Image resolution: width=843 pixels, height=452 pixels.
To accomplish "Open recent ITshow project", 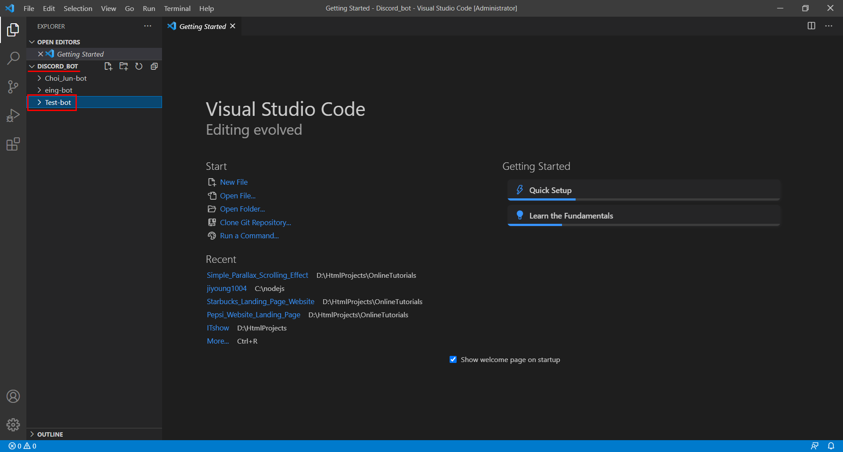I will click(x=218, y=328).
